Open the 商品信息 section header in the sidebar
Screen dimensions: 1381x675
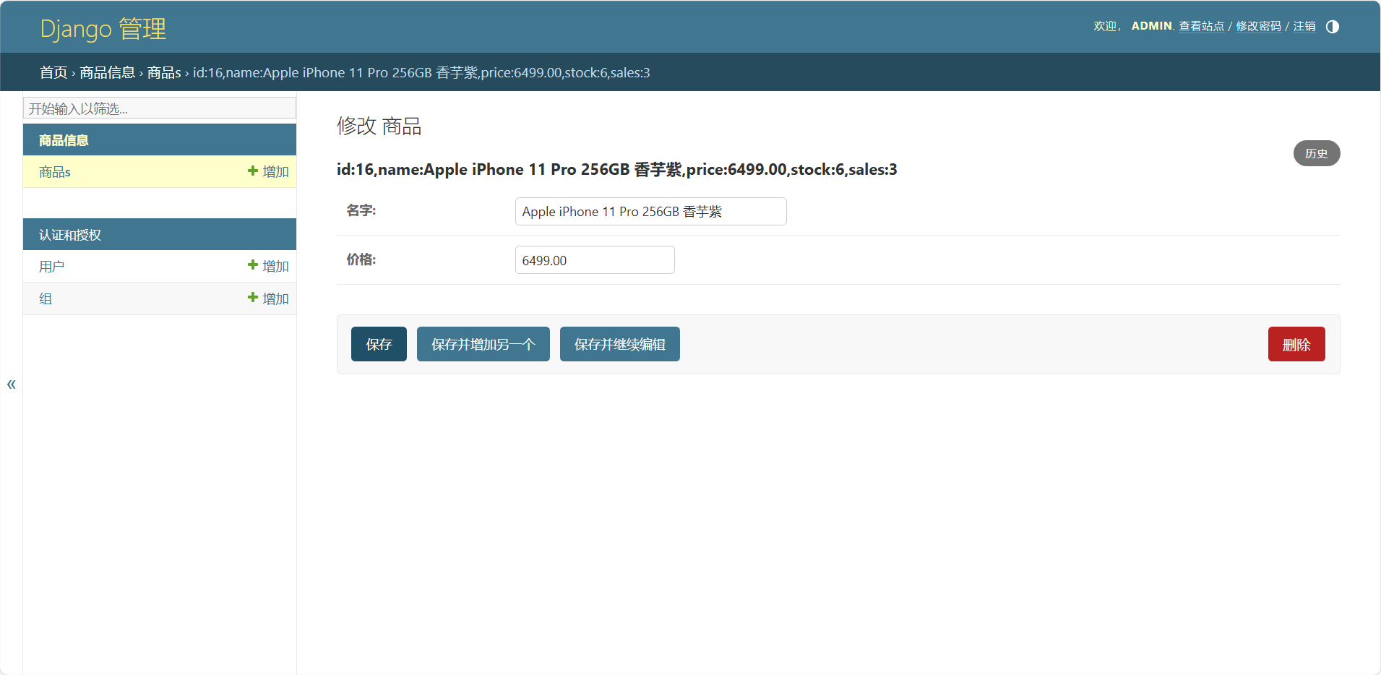(x=64, y=140)
